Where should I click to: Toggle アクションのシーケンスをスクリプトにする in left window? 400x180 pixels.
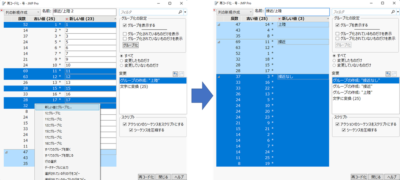125,124
